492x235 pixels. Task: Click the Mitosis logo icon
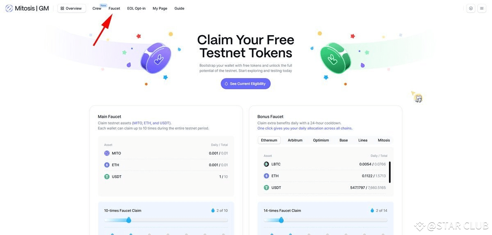[9, 8]
